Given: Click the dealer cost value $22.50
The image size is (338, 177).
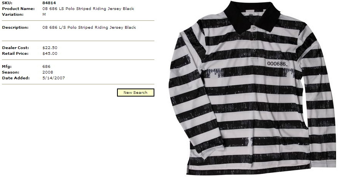Looking at the screenshot, I should tap(50, 48).
